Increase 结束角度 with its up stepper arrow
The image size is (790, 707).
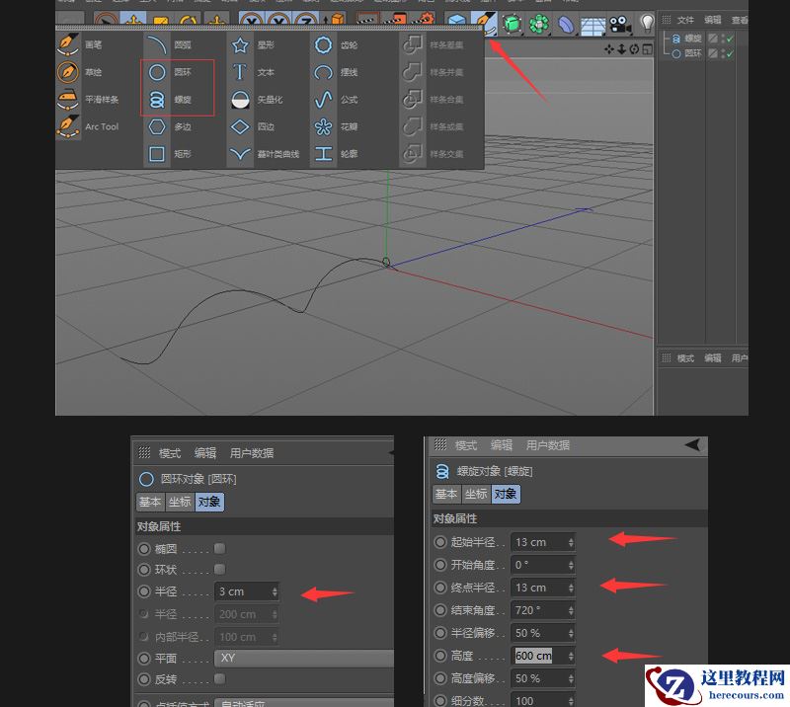tap(571, 606)
